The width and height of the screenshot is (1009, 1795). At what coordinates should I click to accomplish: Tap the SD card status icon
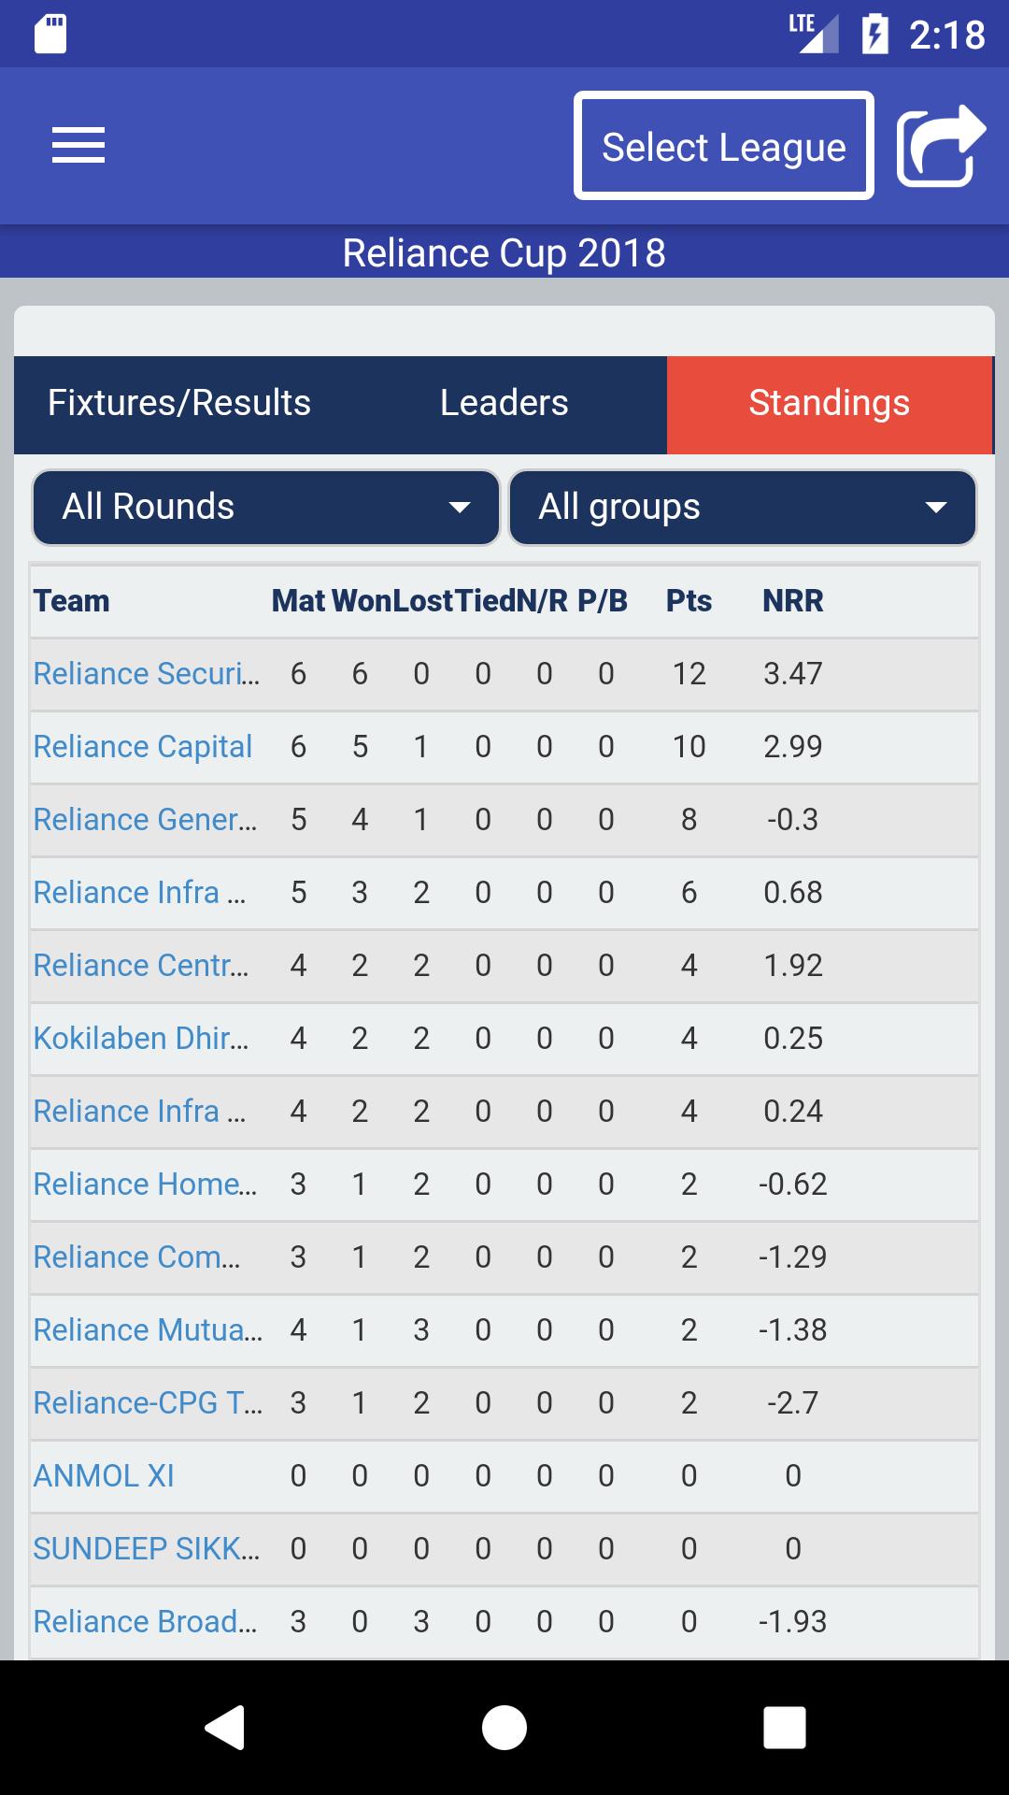[x=50, y=35]
